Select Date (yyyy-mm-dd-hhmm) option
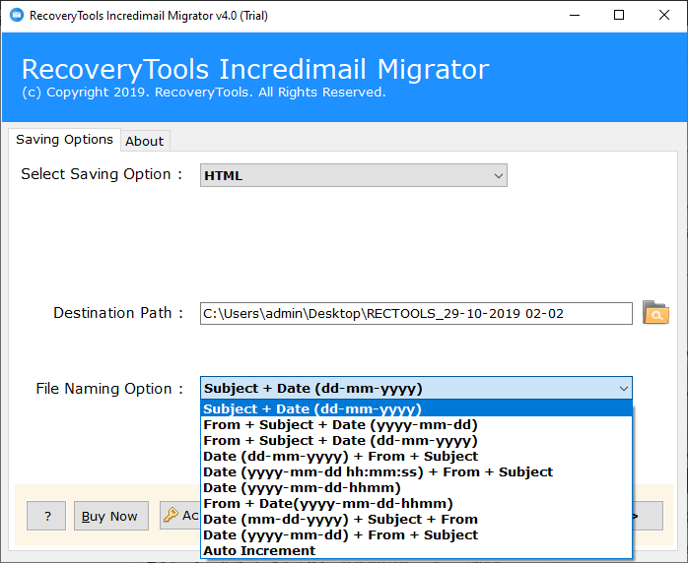The width and height of the screenshot is (688, 563). coord(416,487)
